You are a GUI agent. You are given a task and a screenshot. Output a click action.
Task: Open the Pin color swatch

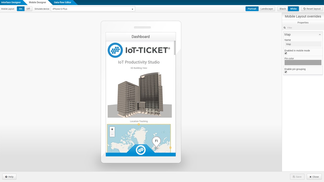point(303,62)
